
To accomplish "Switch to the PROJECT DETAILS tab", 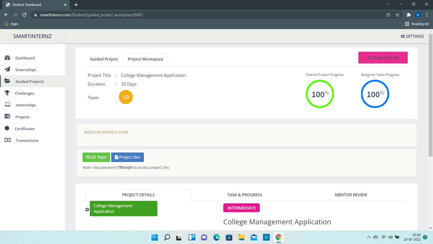I will point(138,195).
